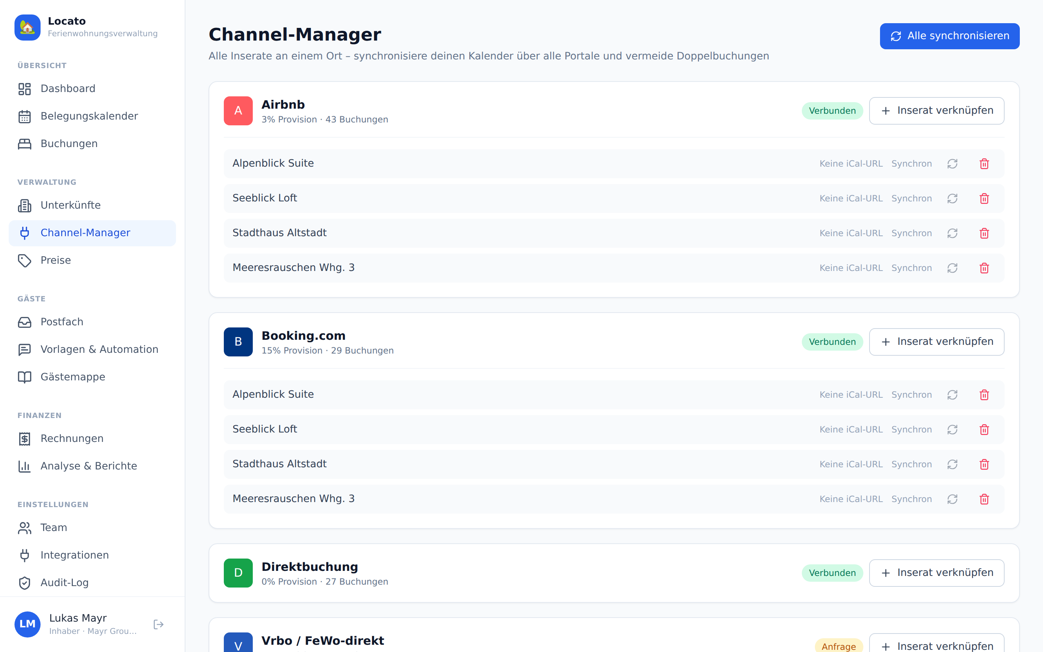Open the Audit-Log
1043x652 pixels.
pos(92,583)
